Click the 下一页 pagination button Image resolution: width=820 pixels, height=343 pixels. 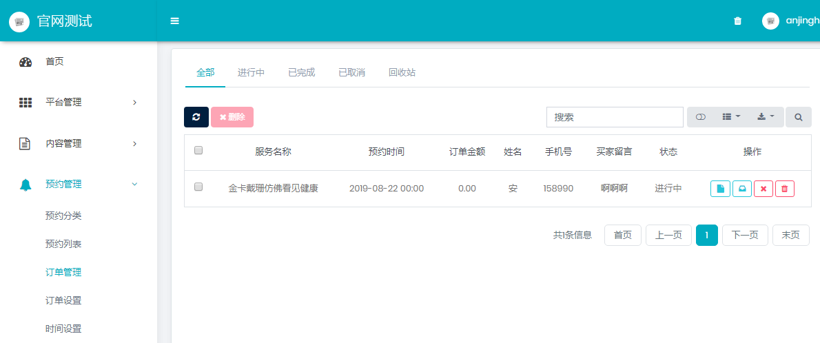[x=745, y=235]
